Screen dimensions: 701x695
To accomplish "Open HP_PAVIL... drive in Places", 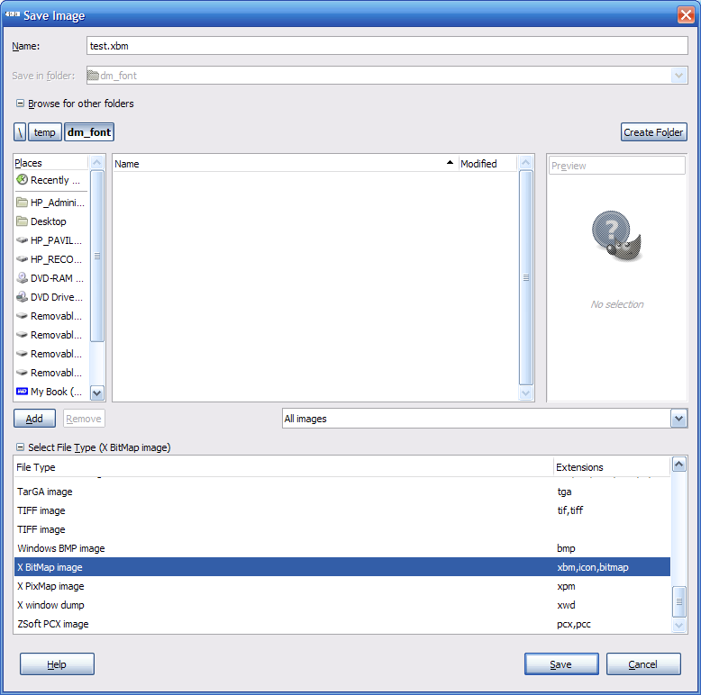I will 51,240.
